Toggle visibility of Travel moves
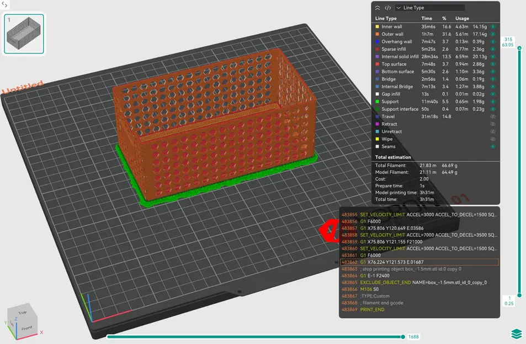The height and width of the screenshot is (344, 526). pyautogui.click(x=494, y=116)
